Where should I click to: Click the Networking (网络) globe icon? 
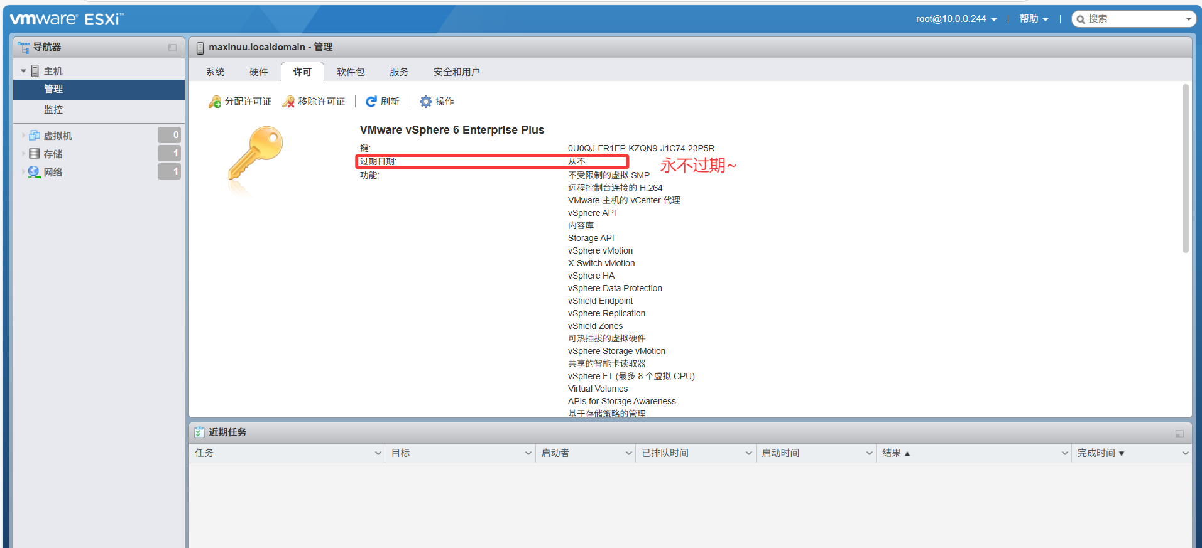click(x=34, y=172)
